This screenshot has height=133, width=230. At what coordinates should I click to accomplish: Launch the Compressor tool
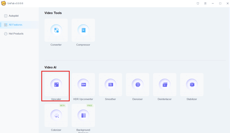83,30
